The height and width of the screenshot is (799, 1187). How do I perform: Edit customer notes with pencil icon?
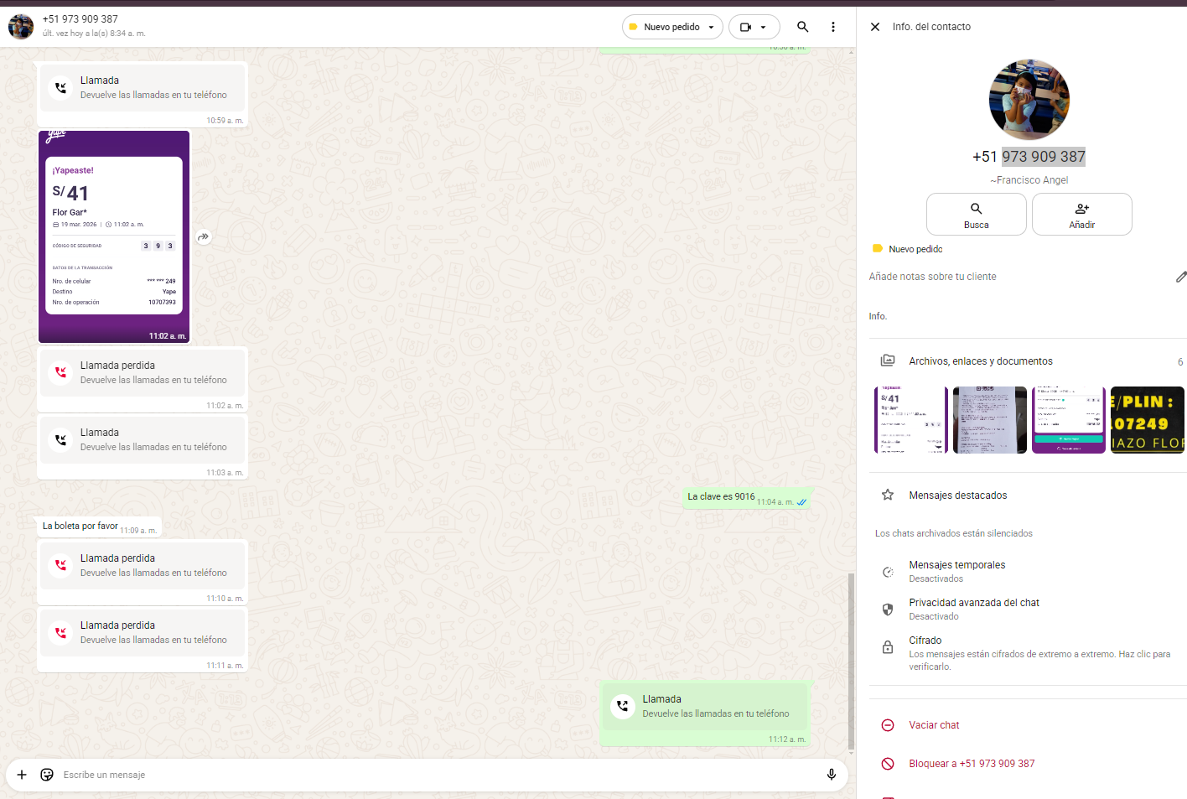pyautogui.click(x=1180, y=277)
